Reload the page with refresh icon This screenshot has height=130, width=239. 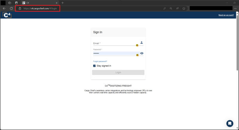pos(11,9)
